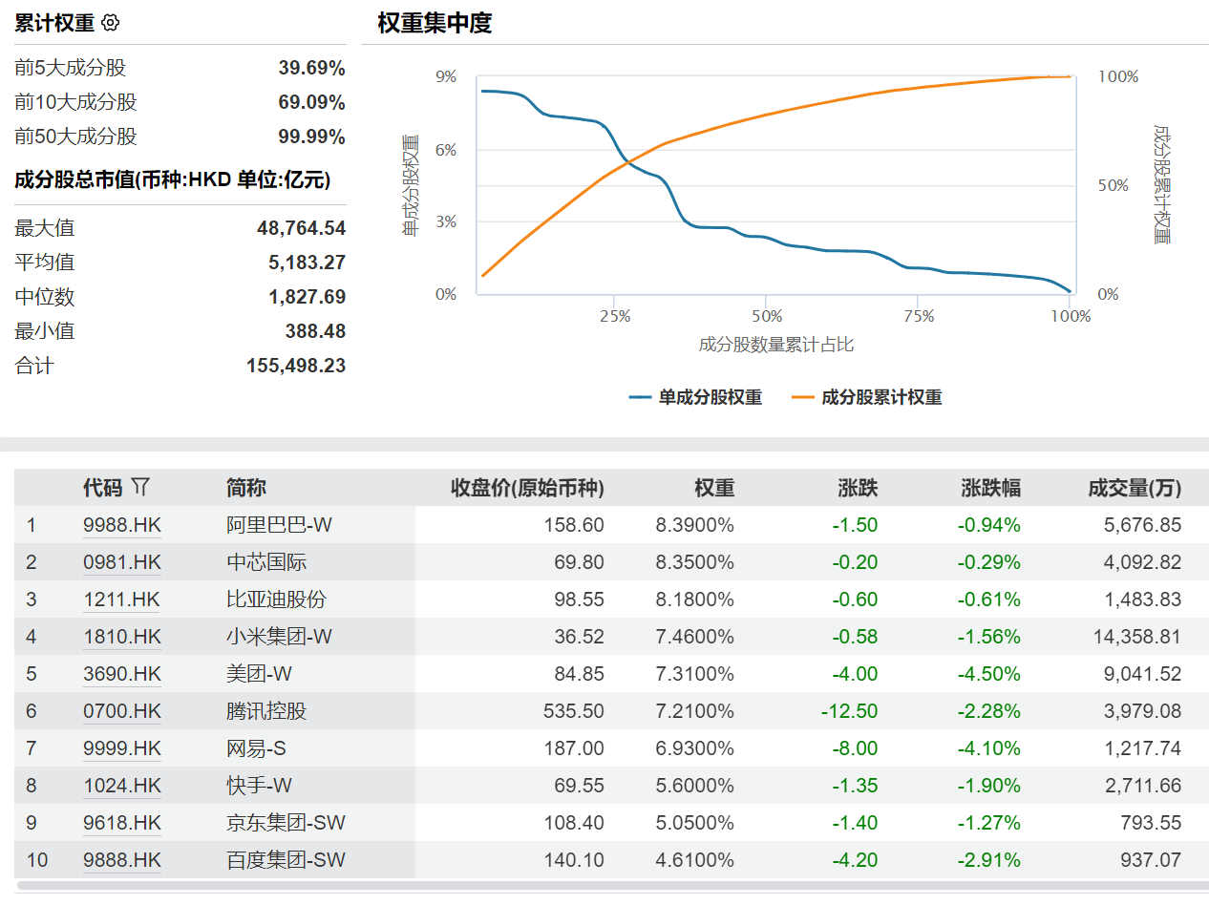Open settings via the gear beside 累计权重

[x=110, y=23]
